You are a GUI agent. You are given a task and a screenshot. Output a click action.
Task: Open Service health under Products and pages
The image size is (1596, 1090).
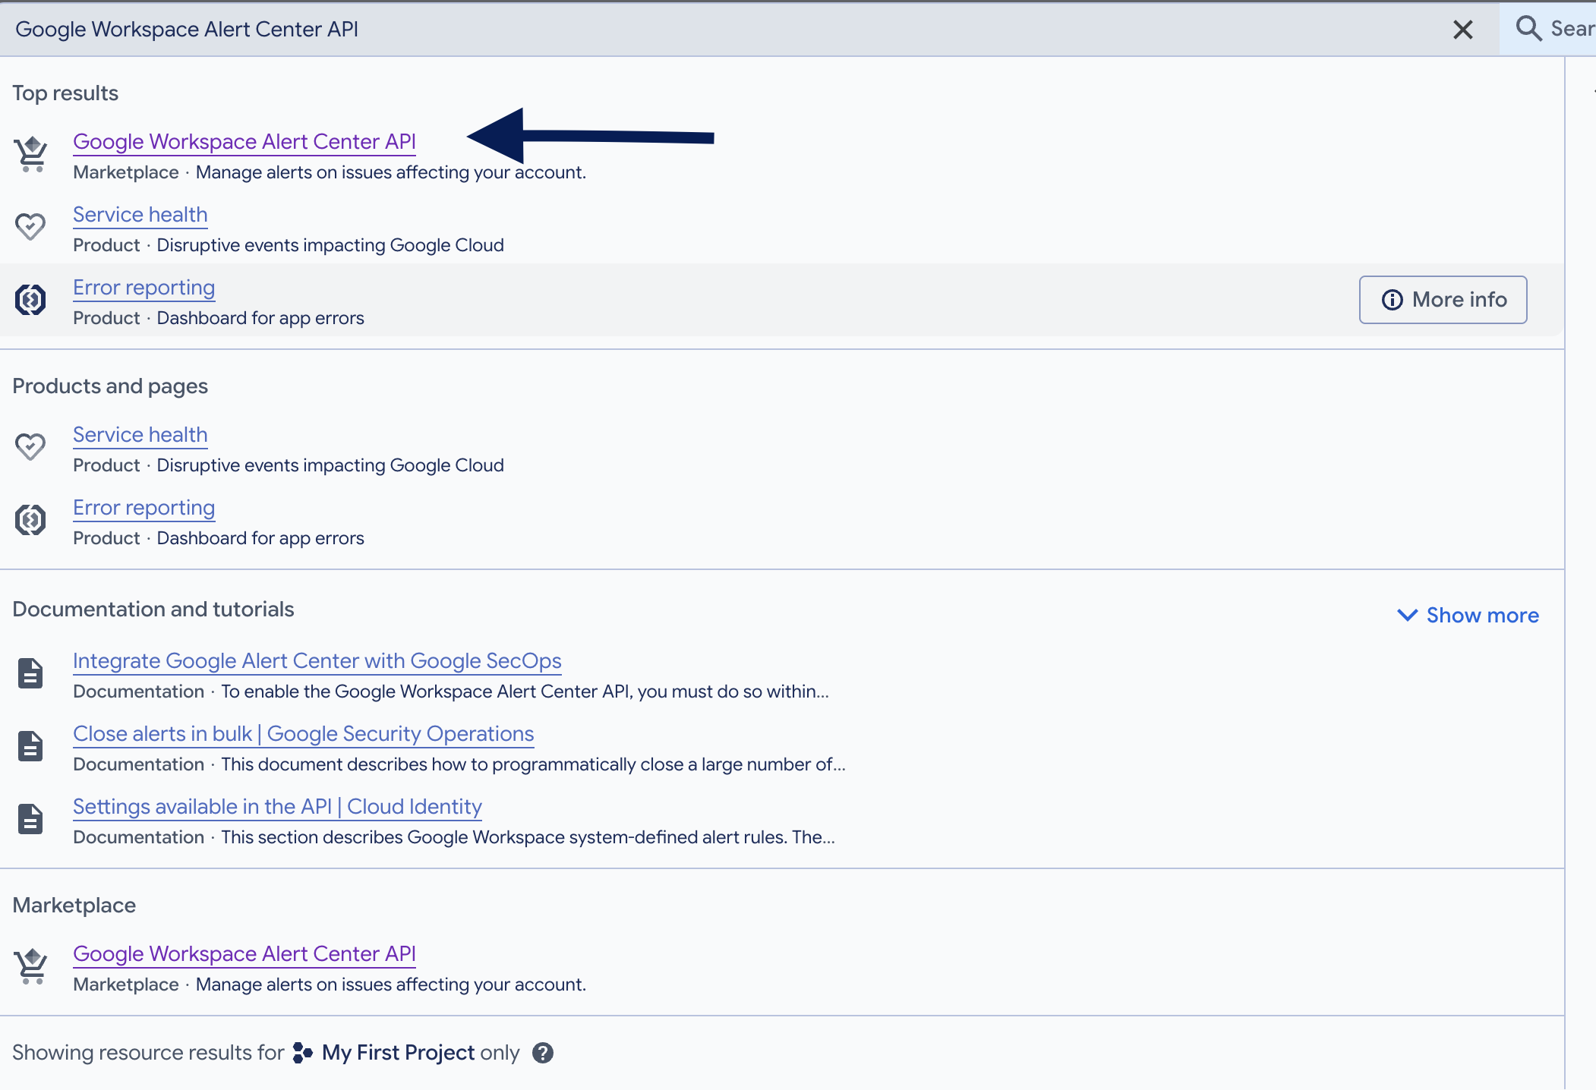pos(140,435)
